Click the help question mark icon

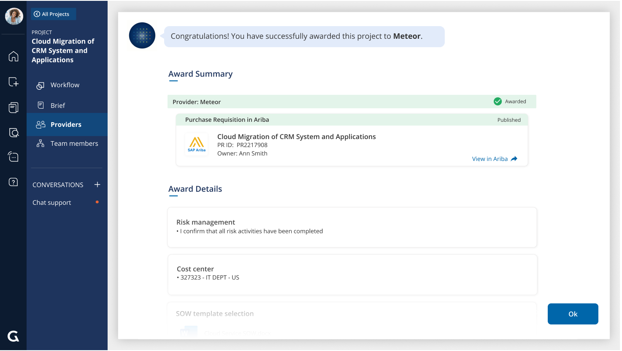coord(14,182)
